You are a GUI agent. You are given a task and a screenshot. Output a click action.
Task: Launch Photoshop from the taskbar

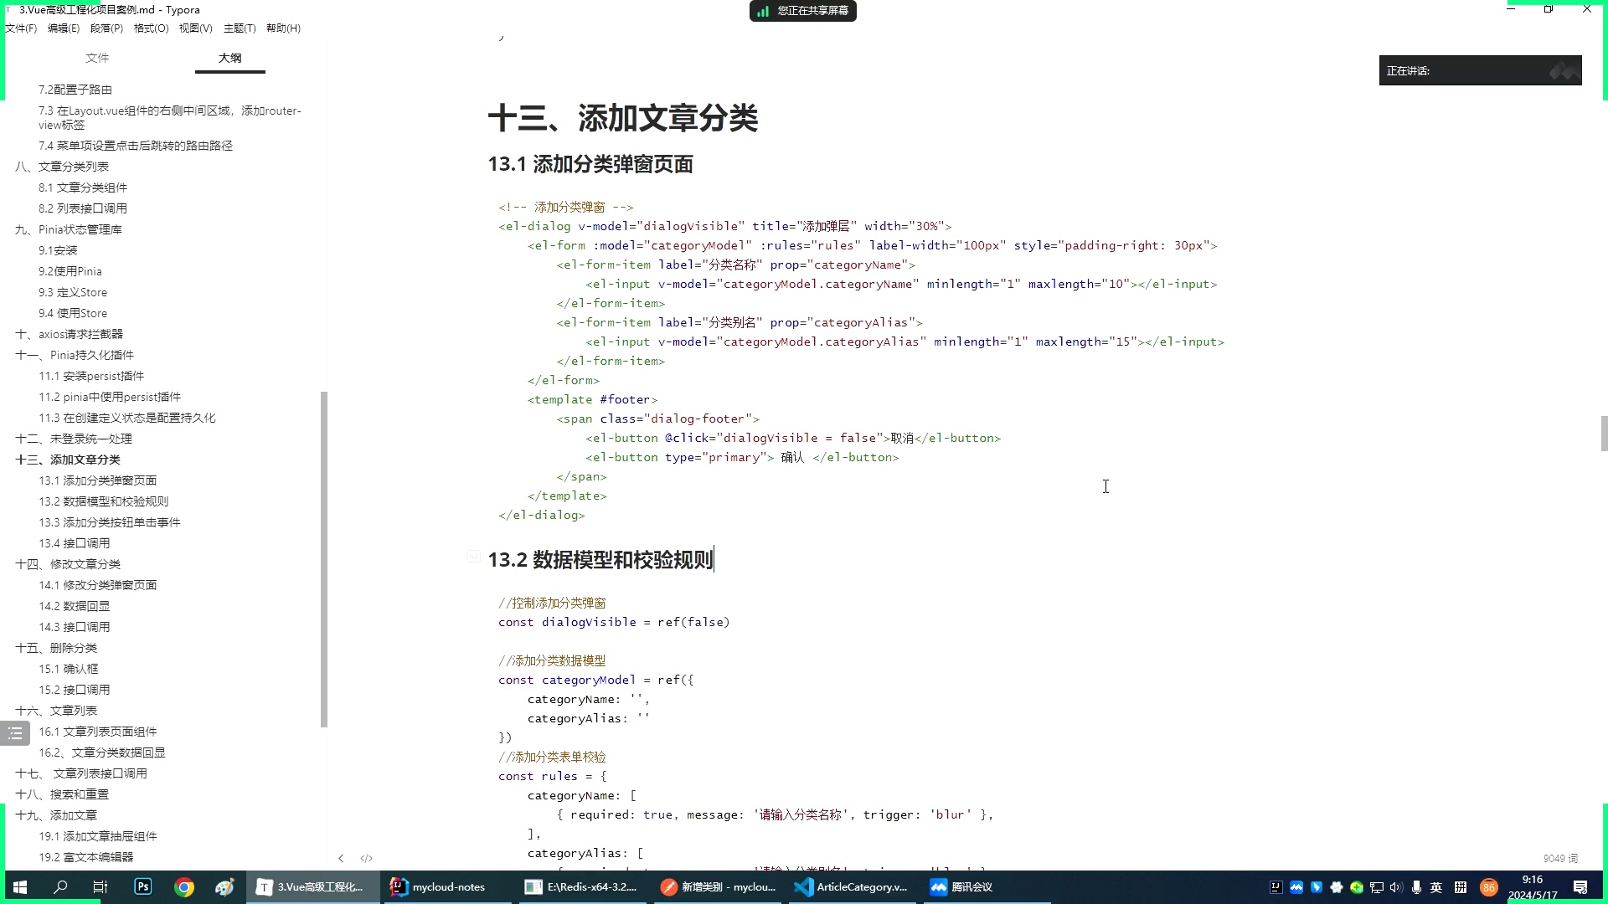(x=142, y=886)
